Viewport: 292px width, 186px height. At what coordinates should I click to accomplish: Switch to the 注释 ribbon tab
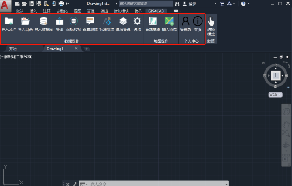click(47, 11)
